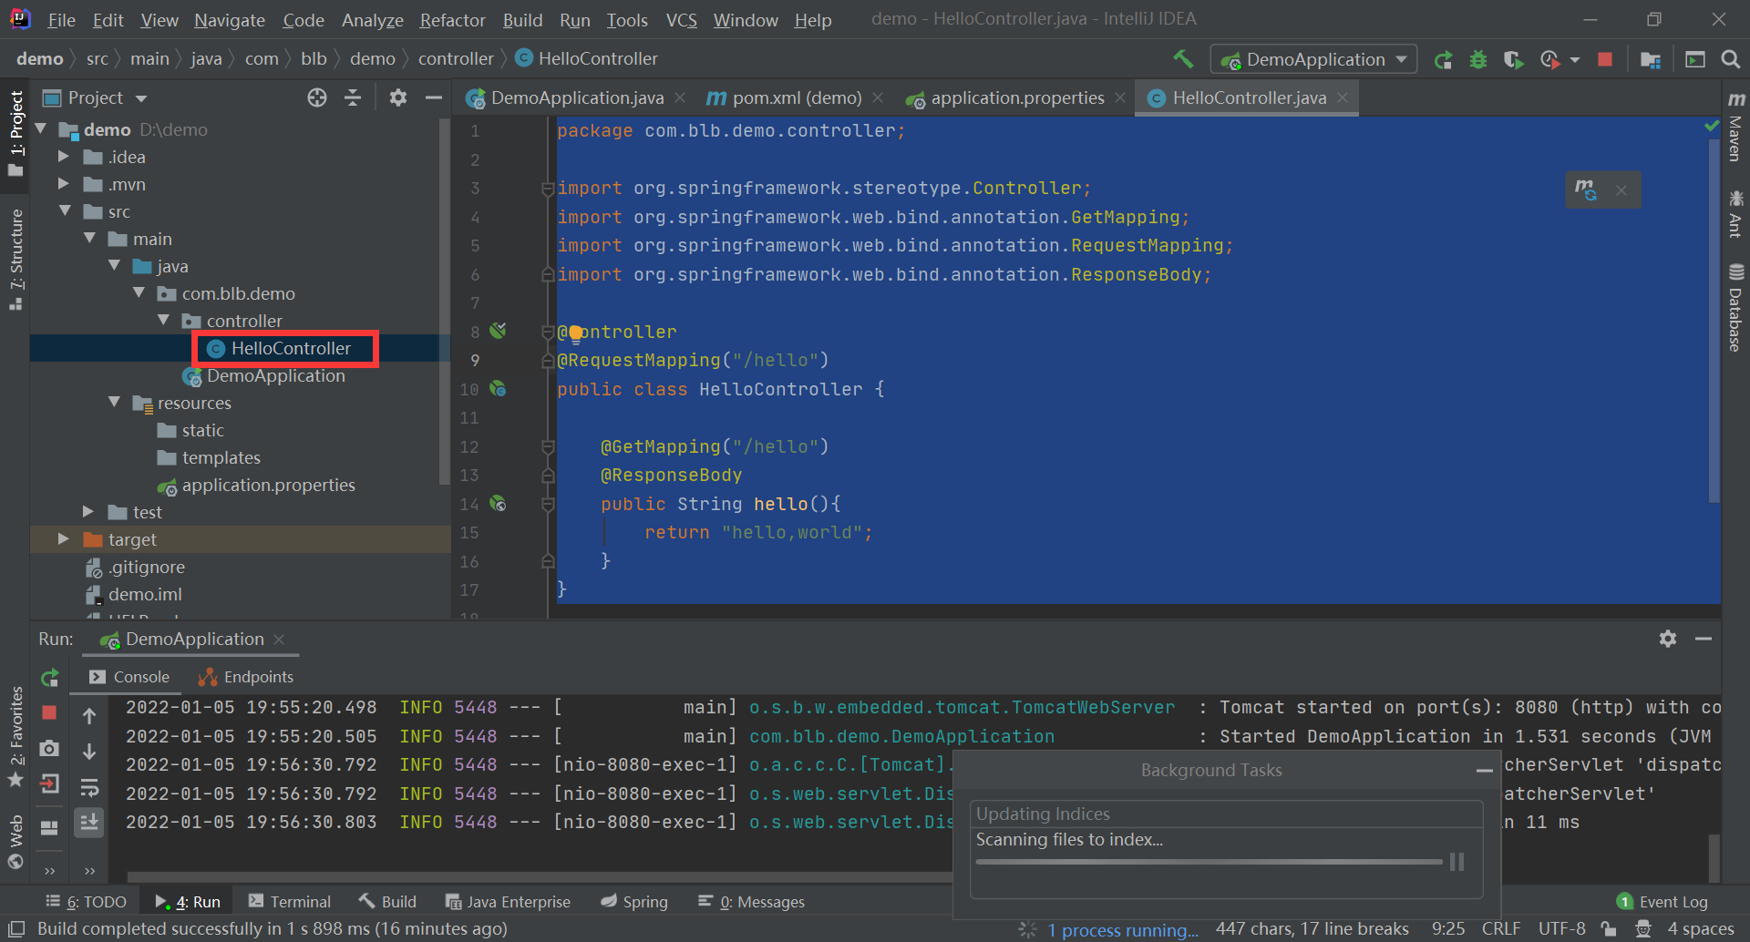Open the VCS menu
Screen dimensions: 1750x942
click(x=681, y=20)
